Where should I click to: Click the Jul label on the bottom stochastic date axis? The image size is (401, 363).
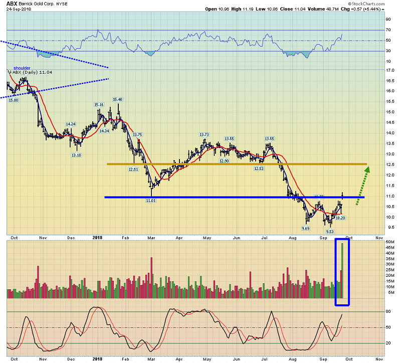point(264,359)
